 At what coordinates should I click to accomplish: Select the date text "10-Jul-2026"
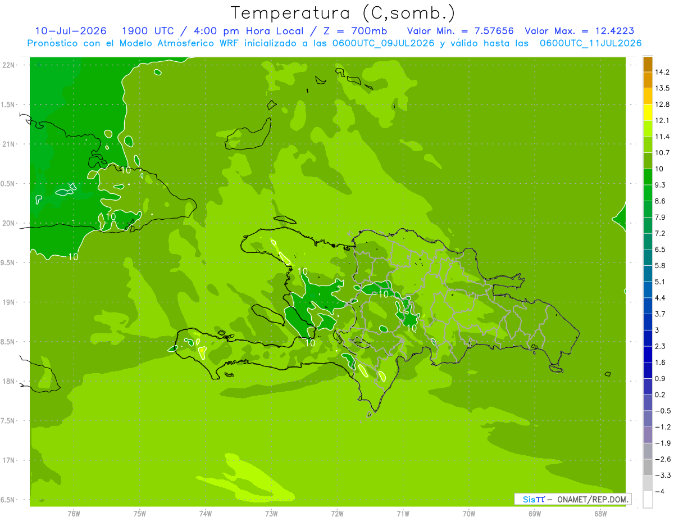click(x=71, y=31)
